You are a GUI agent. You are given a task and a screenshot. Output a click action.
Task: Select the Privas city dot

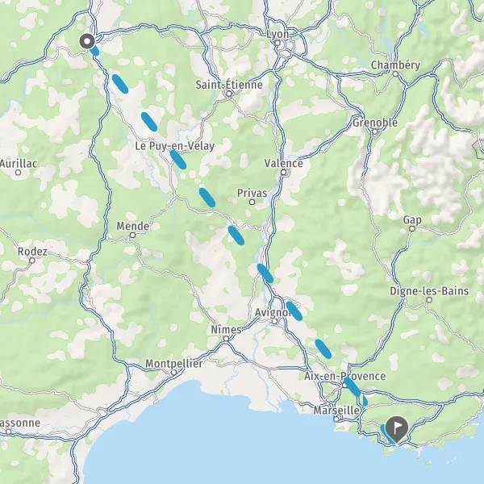click(252, 202)
